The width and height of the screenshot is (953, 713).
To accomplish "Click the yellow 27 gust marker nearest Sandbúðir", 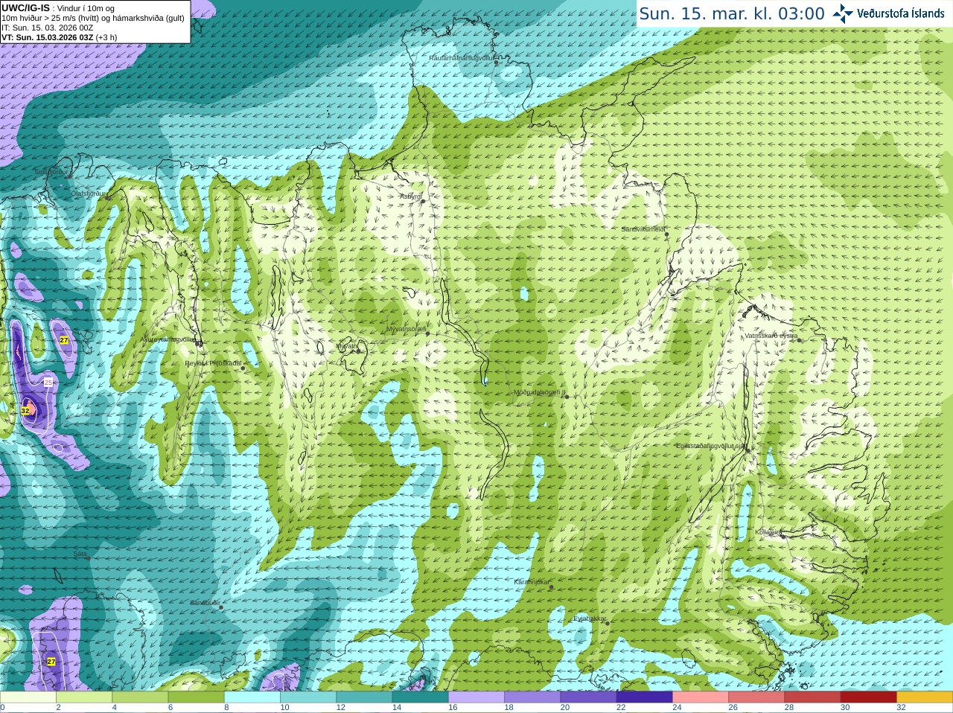I will click(51, 662).
